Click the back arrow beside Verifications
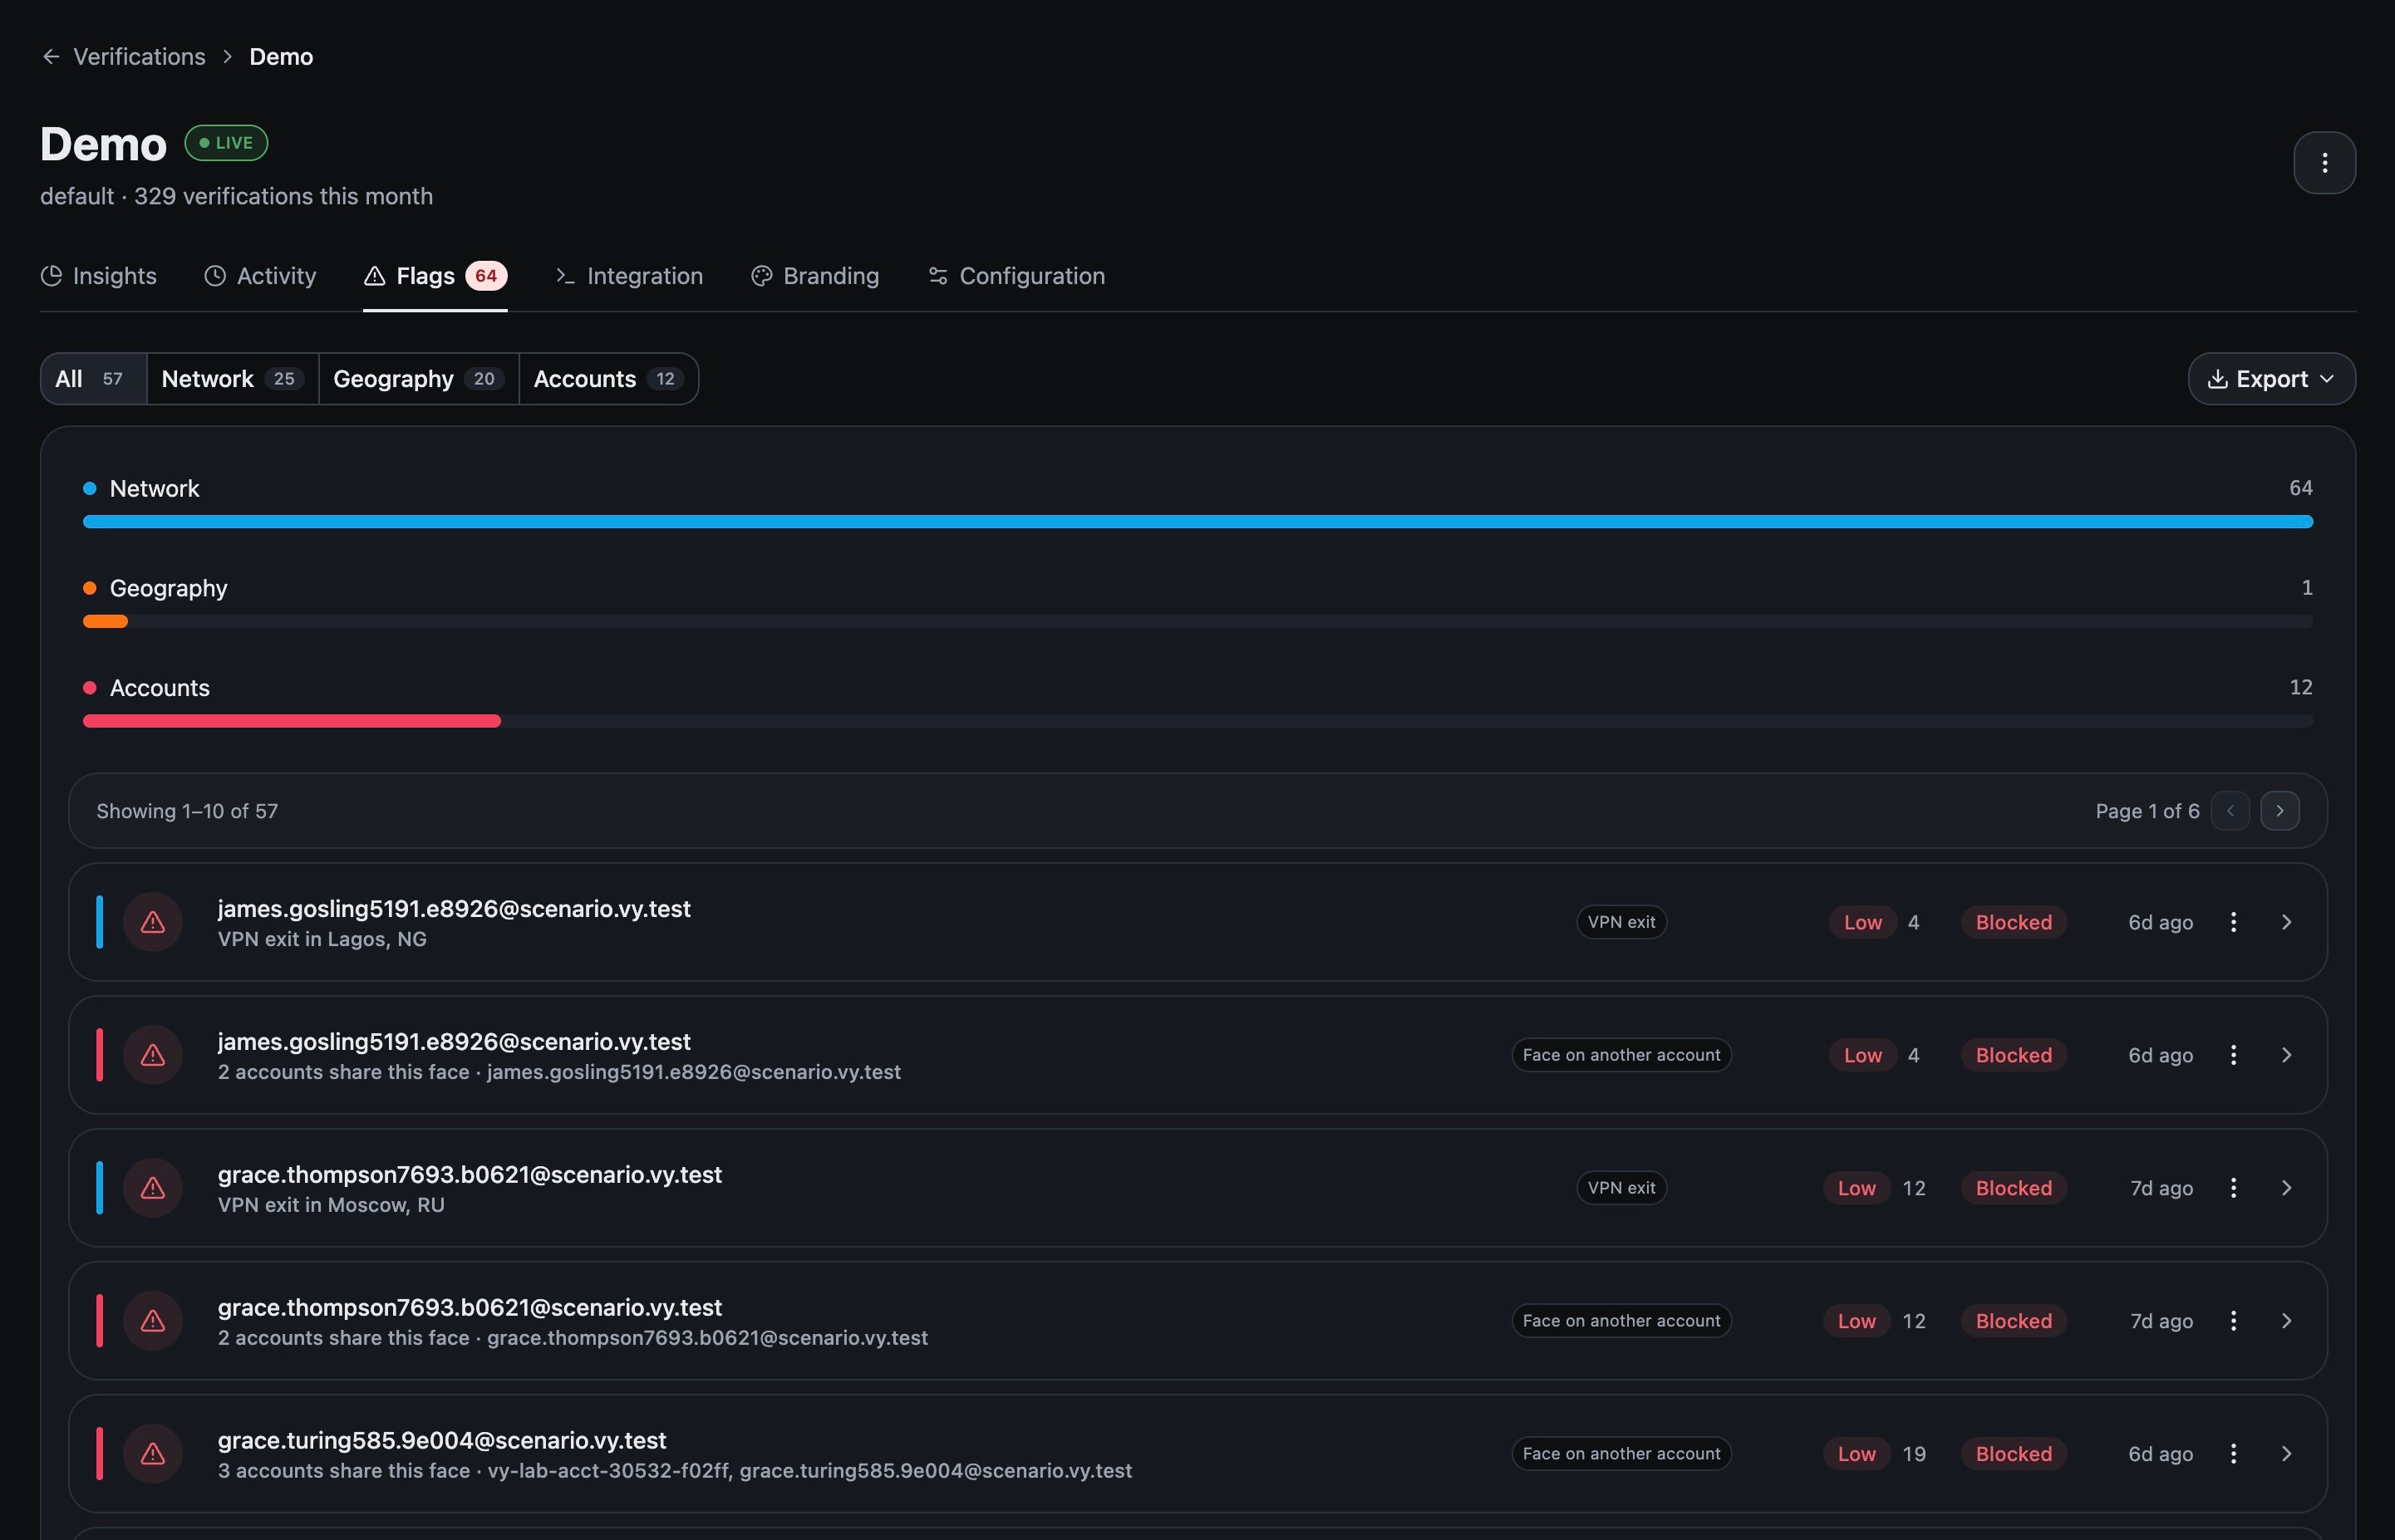Screen dimensions: 2395x1540 [51, 57]
